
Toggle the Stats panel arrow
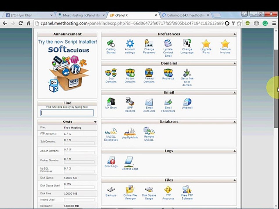pyautogui.click(x=95, y=122)
